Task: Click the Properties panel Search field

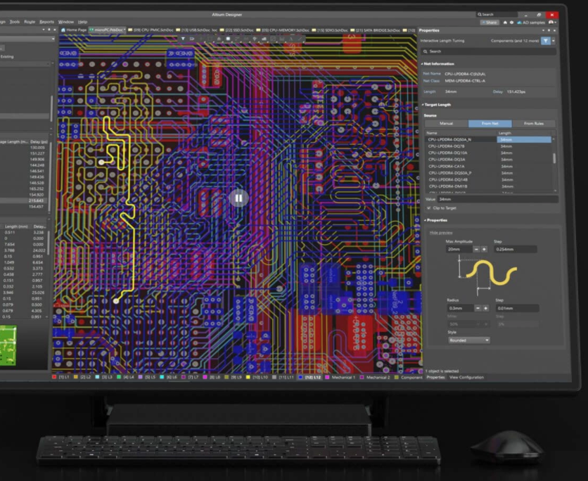Action: click(x=488, y=51)
